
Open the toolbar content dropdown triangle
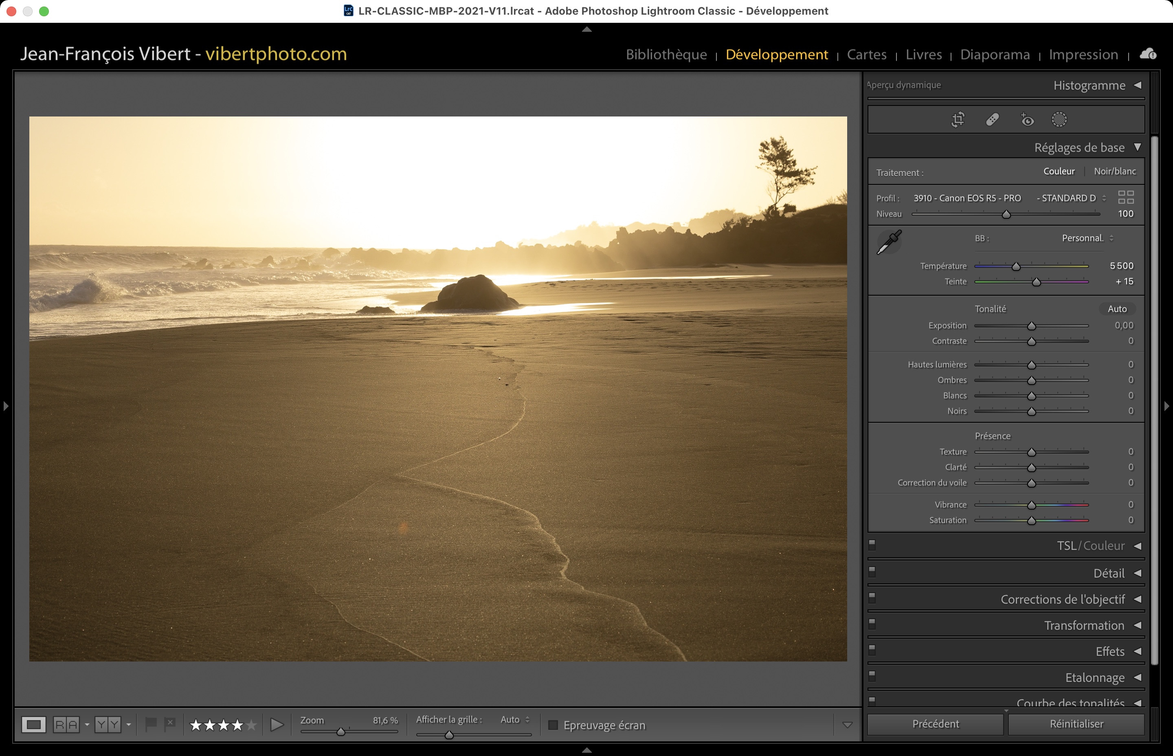click(847, 725)
